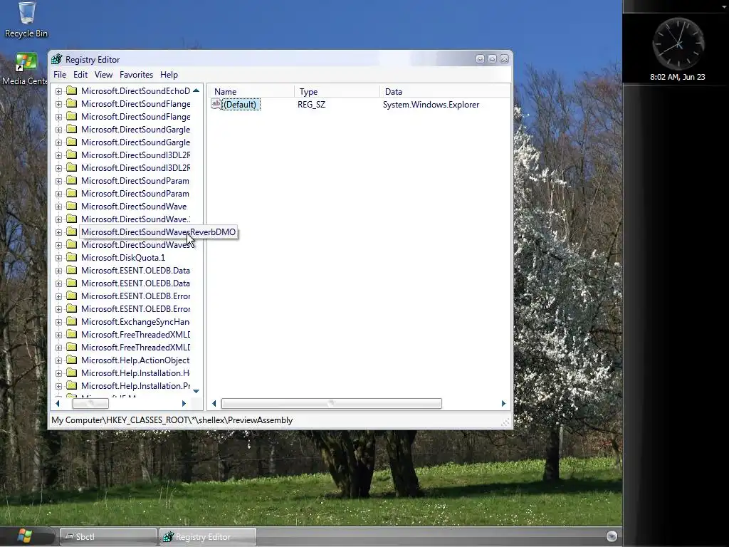Open the File menu

pyautogui.click(x=60, y=74)
